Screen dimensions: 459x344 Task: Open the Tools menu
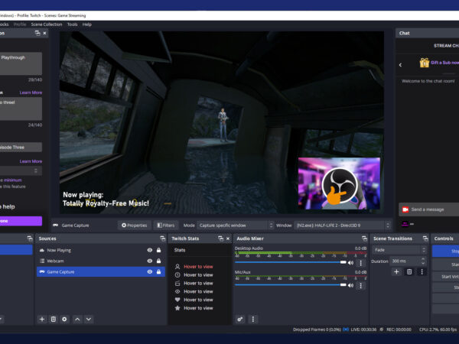pyautogui.click(x=72, y=24)
